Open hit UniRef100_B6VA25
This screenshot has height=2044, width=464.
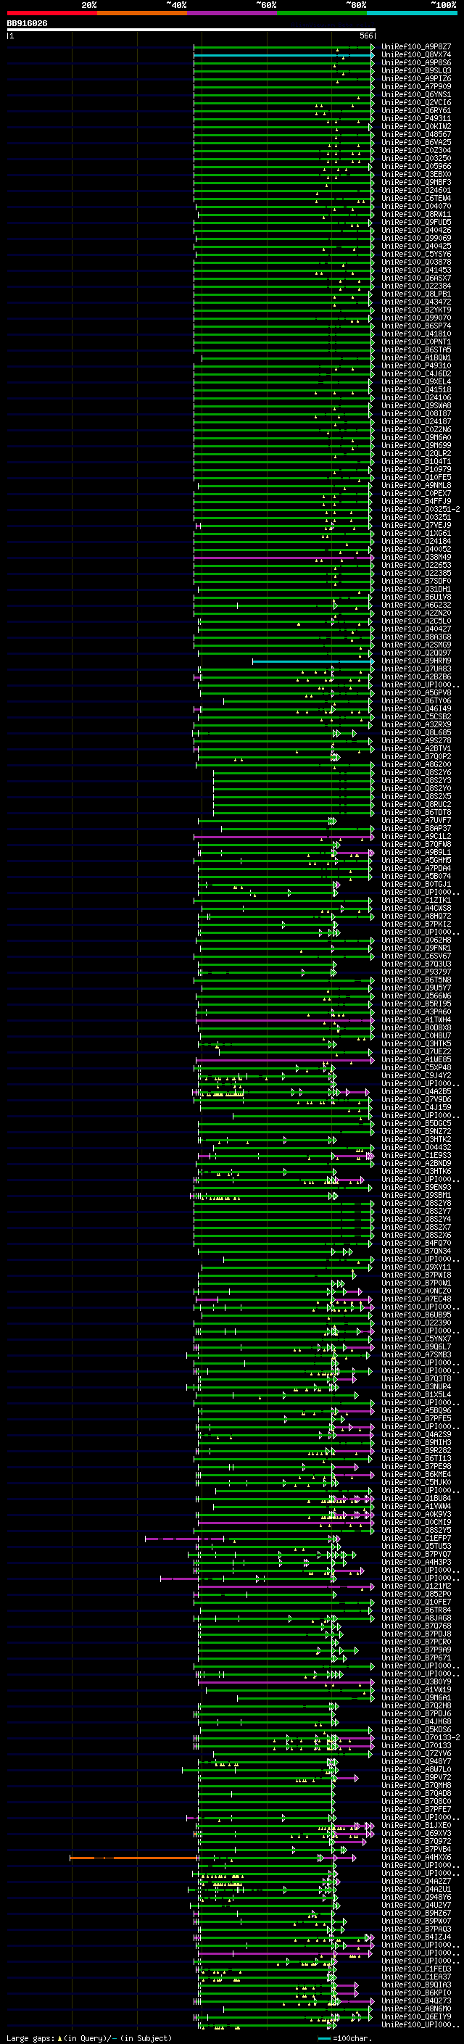pos(416,142)
